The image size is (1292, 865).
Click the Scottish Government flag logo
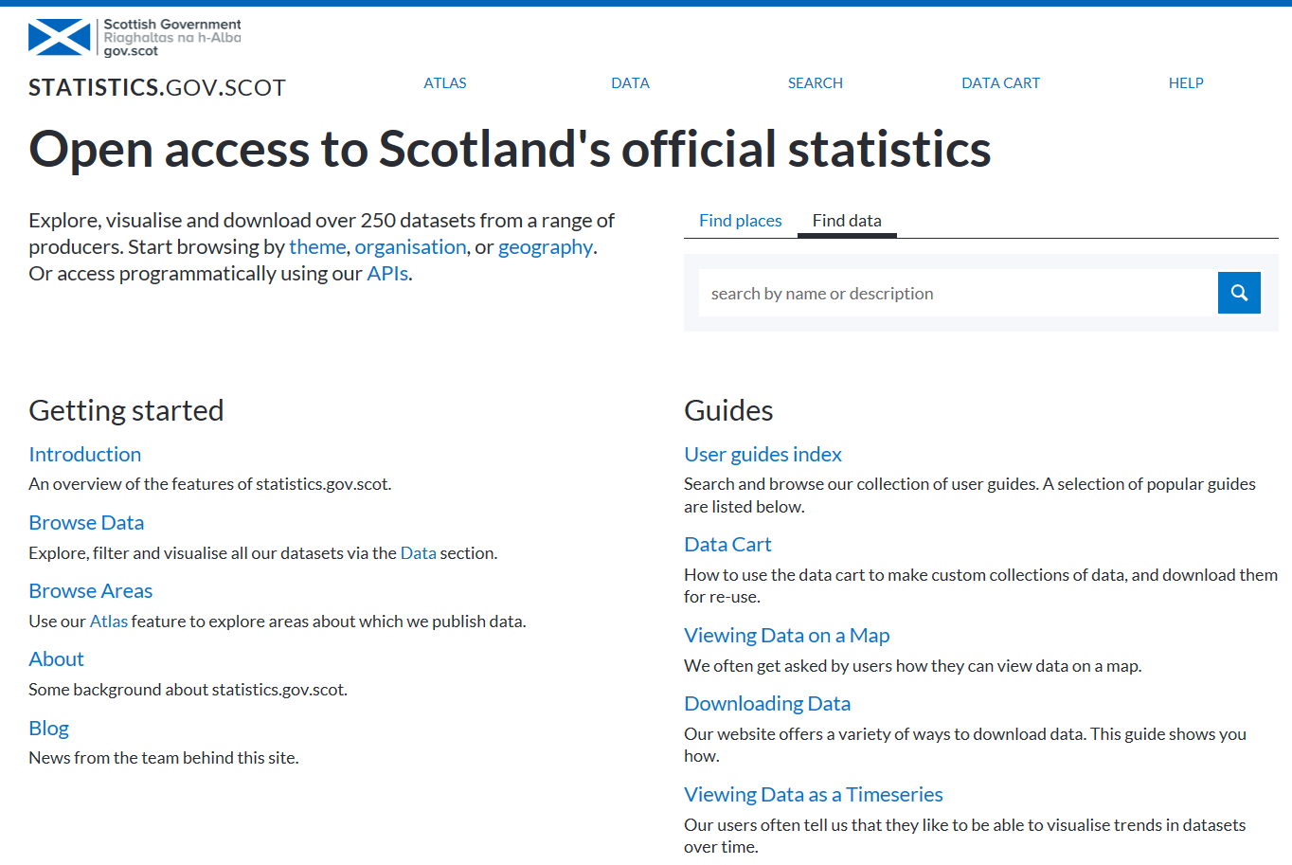click(60, 37)
